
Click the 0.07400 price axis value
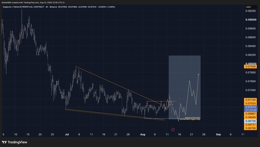(x=250, y=90)
